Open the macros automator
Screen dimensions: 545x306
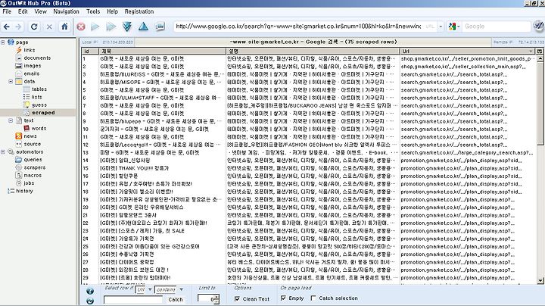pyautogui.click(x=33, y=175)
